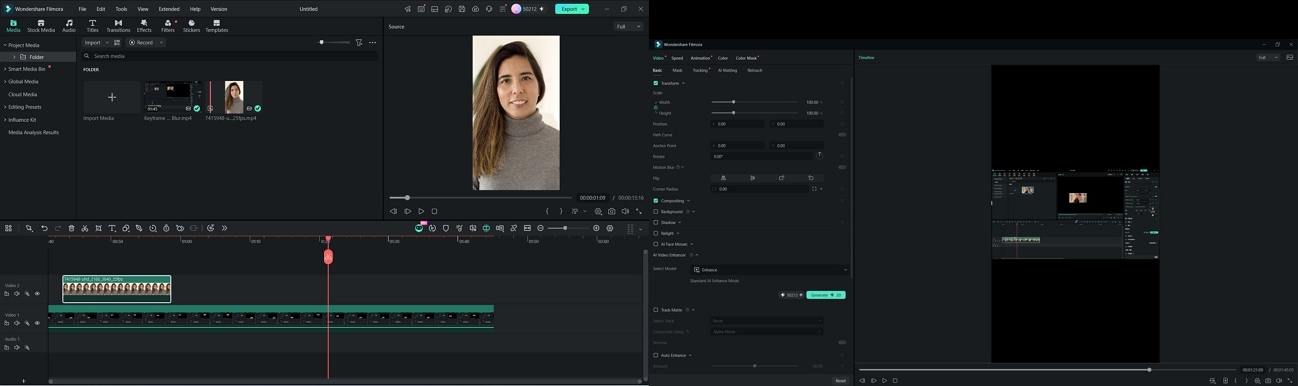Viewport: 1298px width, 386px height.
Task: Click the Export button
Action: pyautogui.click(x=571, y=8)
